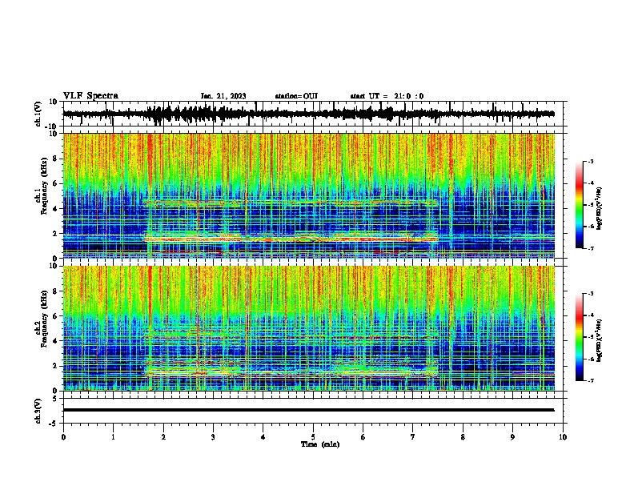This screenshot has height=490, width=634.
Task: Click the ch.2 colorbar log(PSD) unit label
Action: tap(600, 341)
